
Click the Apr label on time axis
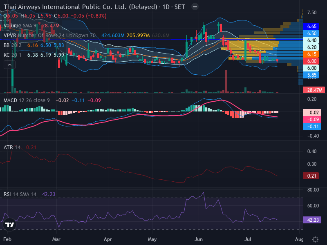tap(108, 239)
